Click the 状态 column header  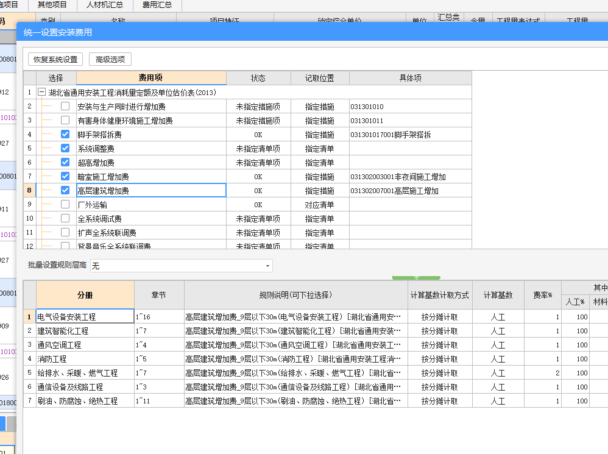click(x=258, y=78)
